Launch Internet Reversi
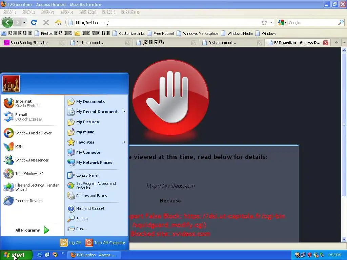This screenshot has height=260, width=347. tap(32, 201)
